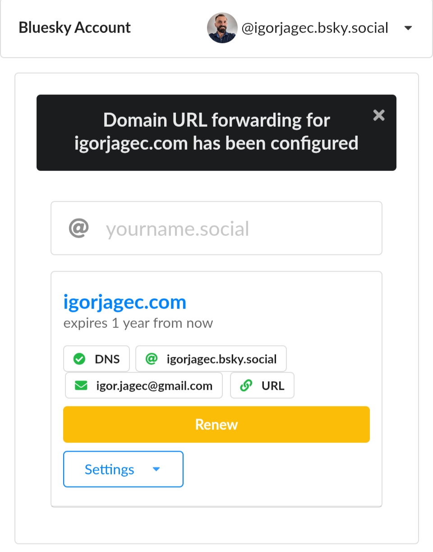Click the 'expires 1 year from now' text
Image resolution: width=433 pixels, height=552 pixels.
[138, 323]
